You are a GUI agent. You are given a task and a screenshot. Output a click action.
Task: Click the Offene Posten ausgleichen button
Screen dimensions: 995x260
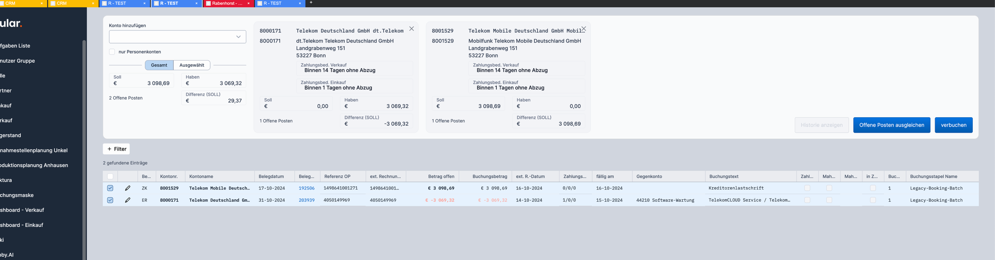click(x=891, y=125)
